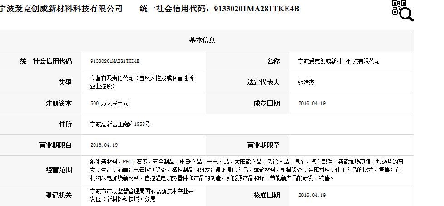The width and height of the screenshot is (444, 206).
Task: Select address 宁波高新区江南路1558号
Action: tap(120, 124)
